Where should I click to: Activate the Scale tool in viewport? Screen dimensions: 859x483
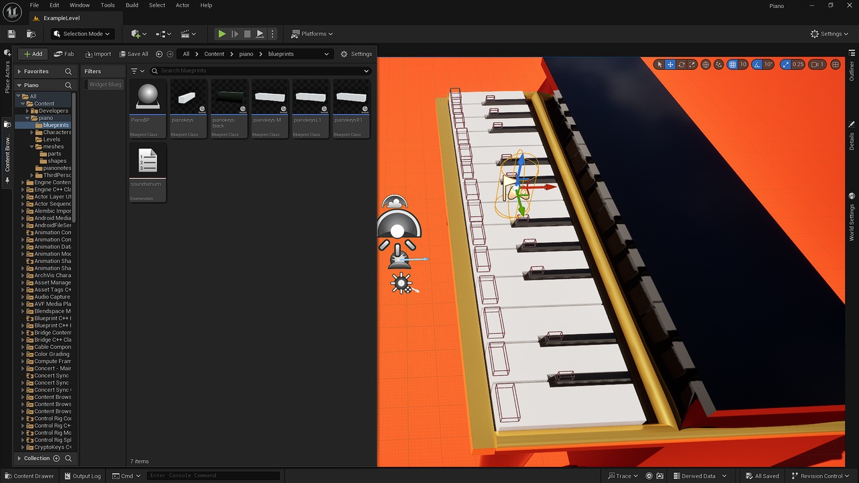tap(692, 64)
